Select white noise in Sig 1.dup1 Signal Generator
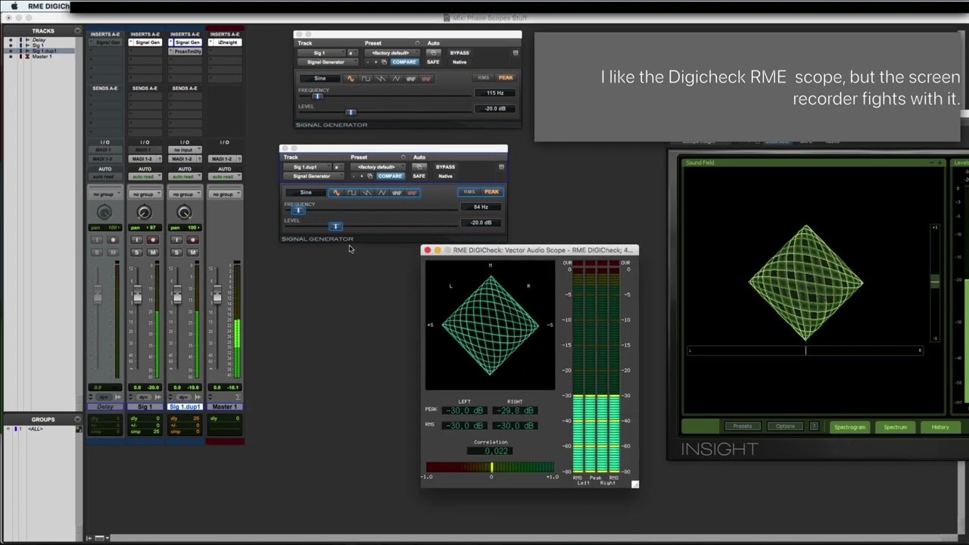 pyautogui.click(x=397, y=192)
